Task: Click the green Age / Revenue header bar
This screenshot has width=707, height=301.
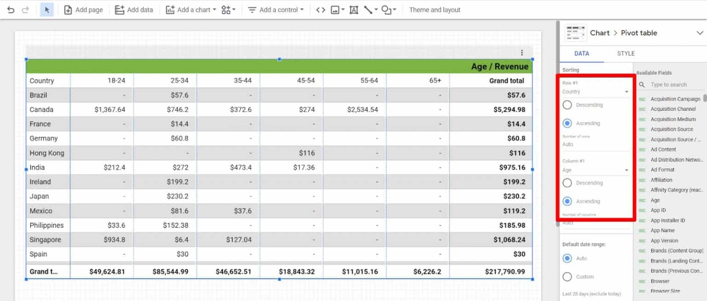Action: click(x=276, y=66)
